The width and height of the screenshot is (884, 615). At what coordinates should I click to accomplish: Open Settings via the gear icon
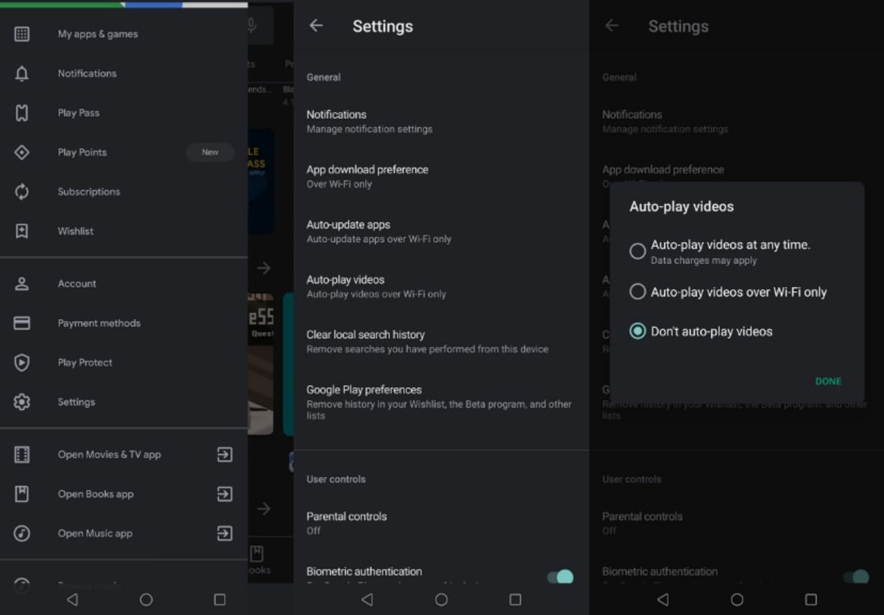pos(22,402)
